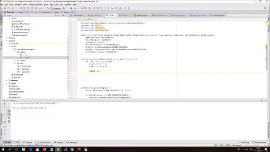The image size is (270, 152).
Task: Run the Desktop configuration with green play button
Action: point(64,8)
